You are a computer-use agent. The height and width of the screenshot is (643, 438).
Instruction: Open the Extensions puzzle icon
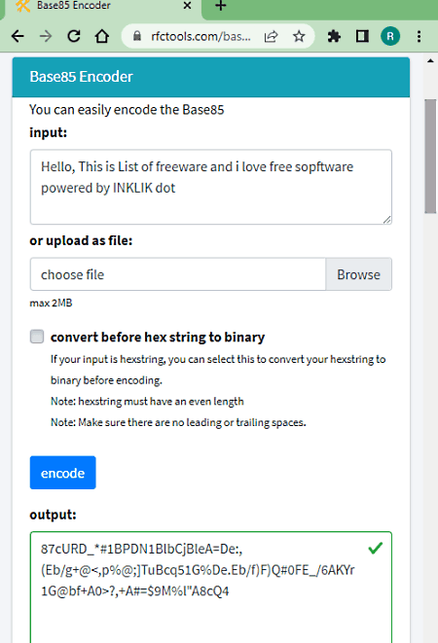click(334, 37)
